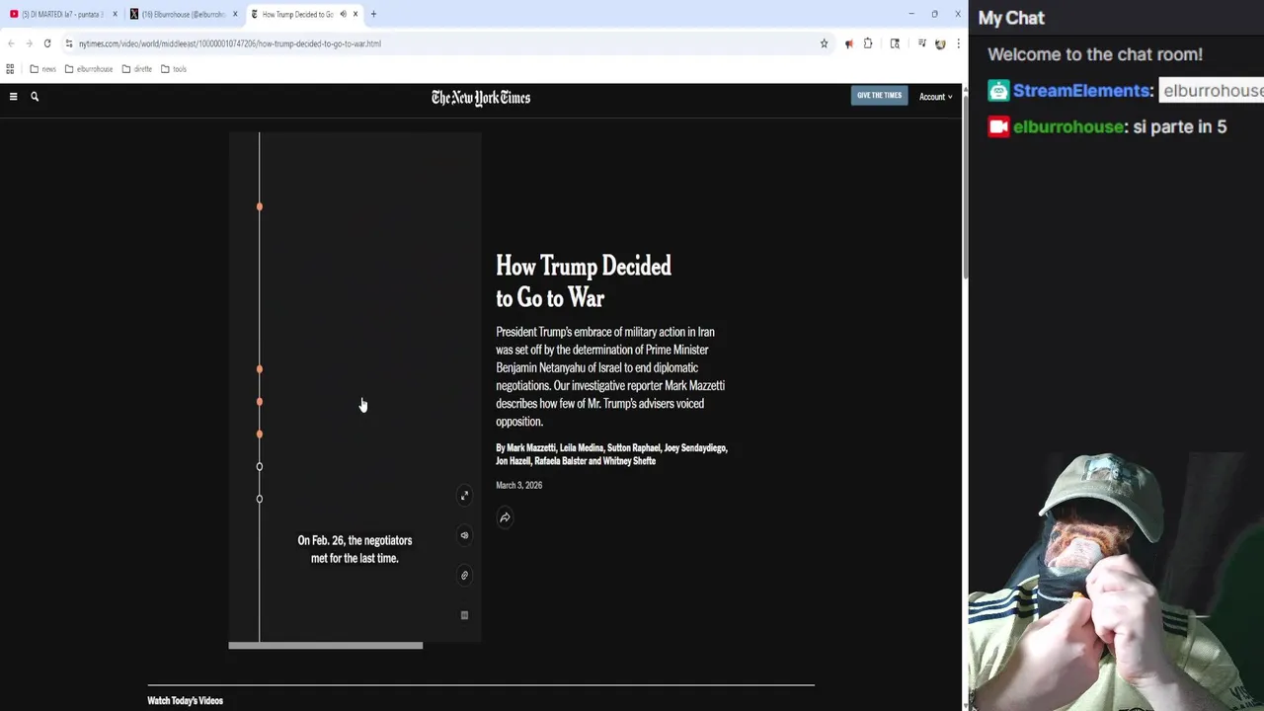This screenshot has height=711, width=1264.
Task: Click the Watch Today's Videos heading
Action: point(185,700)
